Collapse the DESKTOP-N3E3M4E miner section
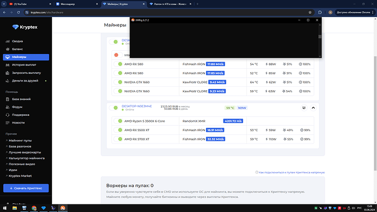This screenshot has height=212, width=377. click(313, 108)
